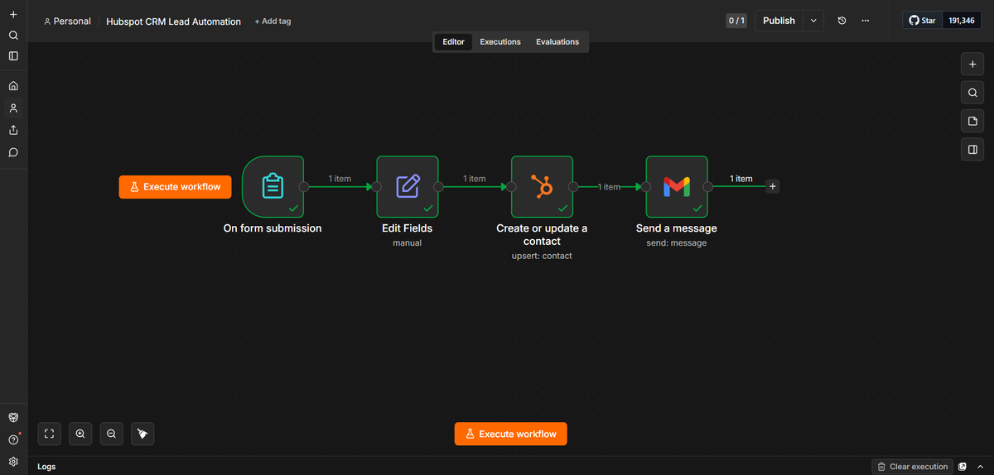Tidy up workflow with the broom icon
994x475 pixels.
pos(142,434)
